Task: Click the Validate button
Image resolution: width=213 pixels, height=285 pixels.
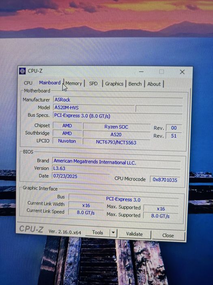Action: pos(134,234)
